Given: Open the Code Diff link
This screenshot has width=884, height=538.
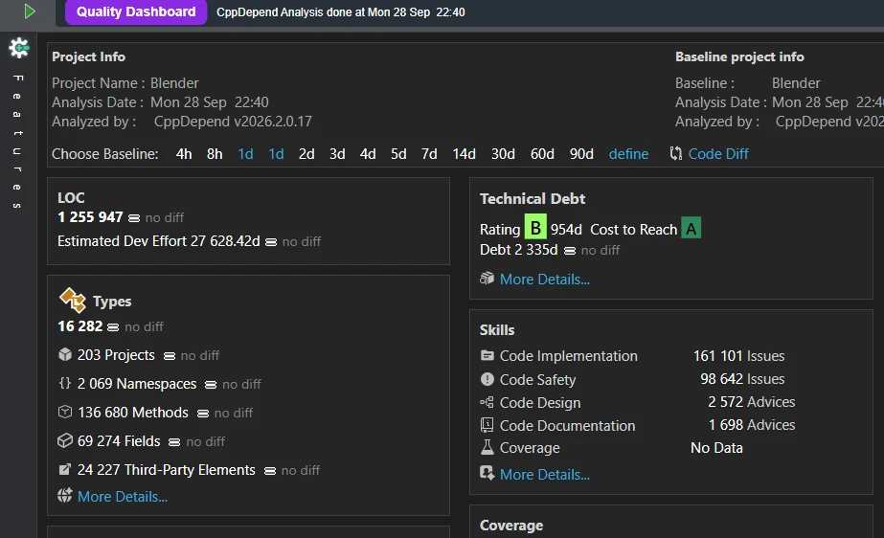Looking at the screenshot, I should pos(718,154).
